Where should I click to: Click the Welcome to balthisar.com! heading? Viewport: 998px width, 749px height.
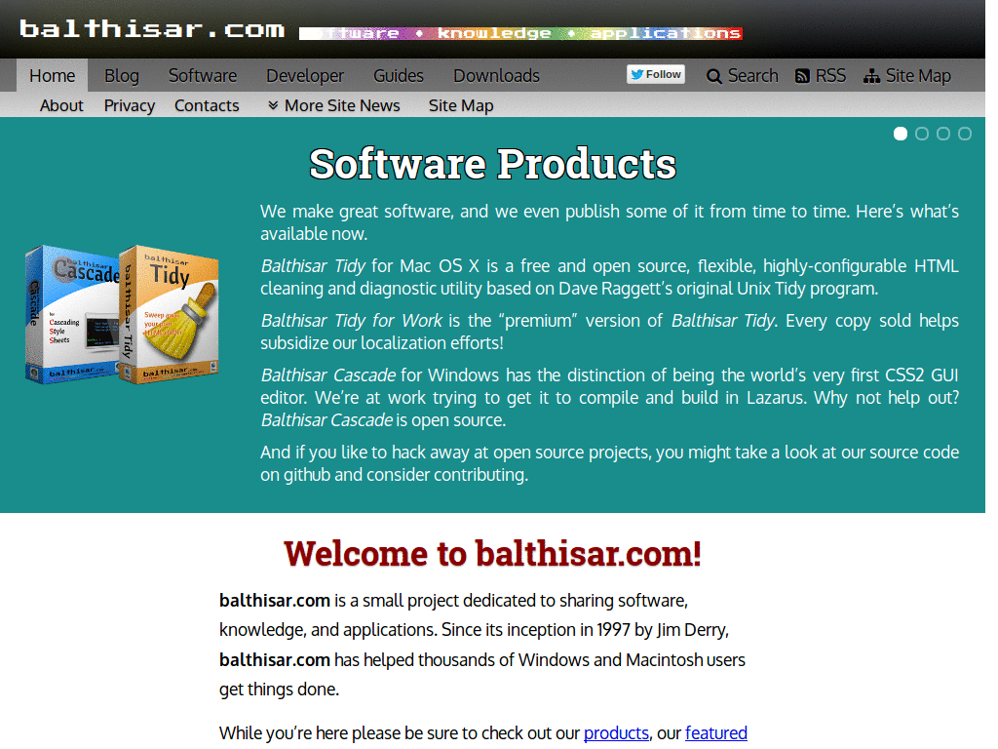click(x=492, y=553)
